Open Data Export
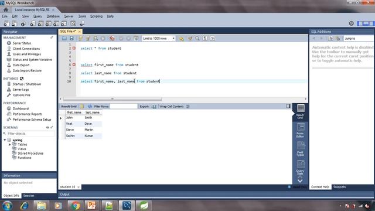Screen dimensions: 375x211 click(21, 65)
